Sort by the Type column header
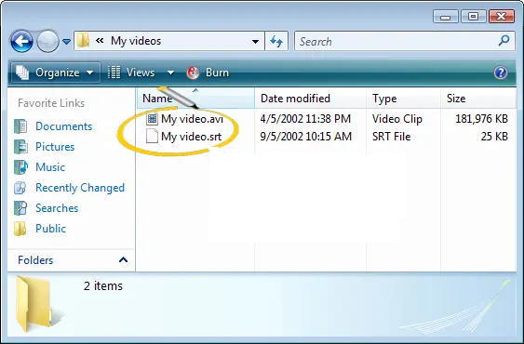Viewport: 524px width, 344px height. tap(404, 99)
